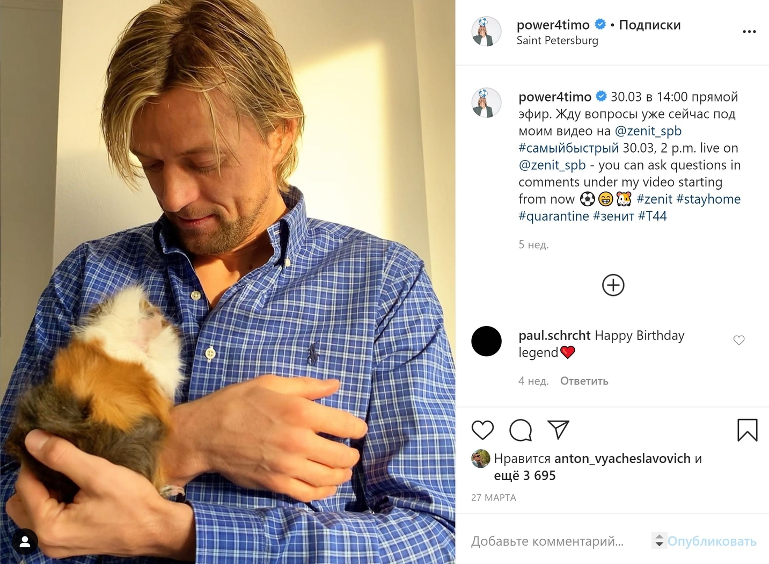Like the post with the heart icon
The image size is (769, 564).
point(482,430)
